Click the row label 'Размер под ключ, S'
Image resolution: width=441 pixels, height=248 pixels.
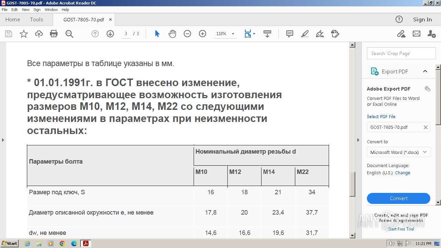57,192
